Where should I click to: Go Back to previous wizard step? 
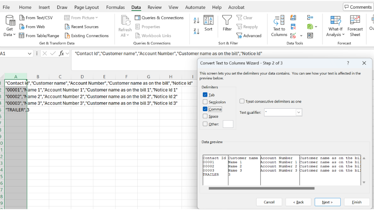tap(298, 202)
